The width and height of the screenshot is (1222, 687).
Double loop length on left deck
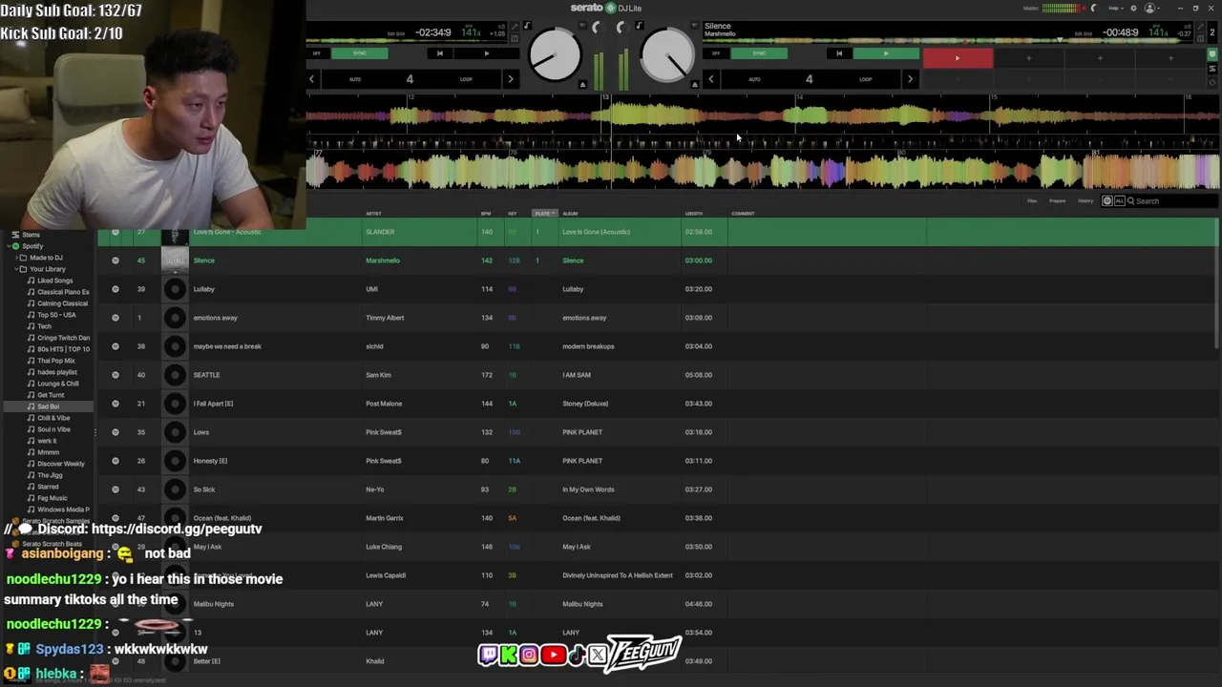tap(511, 79)
